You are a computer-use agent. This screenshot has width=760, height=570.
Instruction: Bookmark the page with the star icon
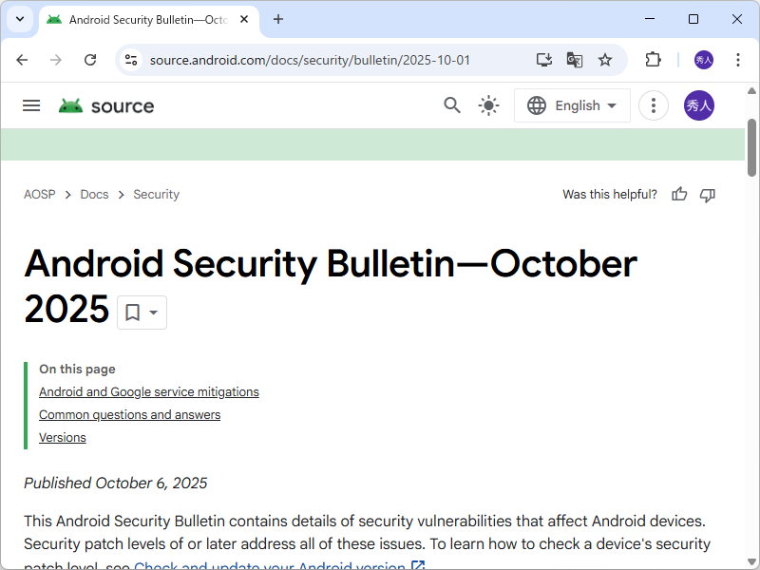pyautogui.click(x=605, y=59)
